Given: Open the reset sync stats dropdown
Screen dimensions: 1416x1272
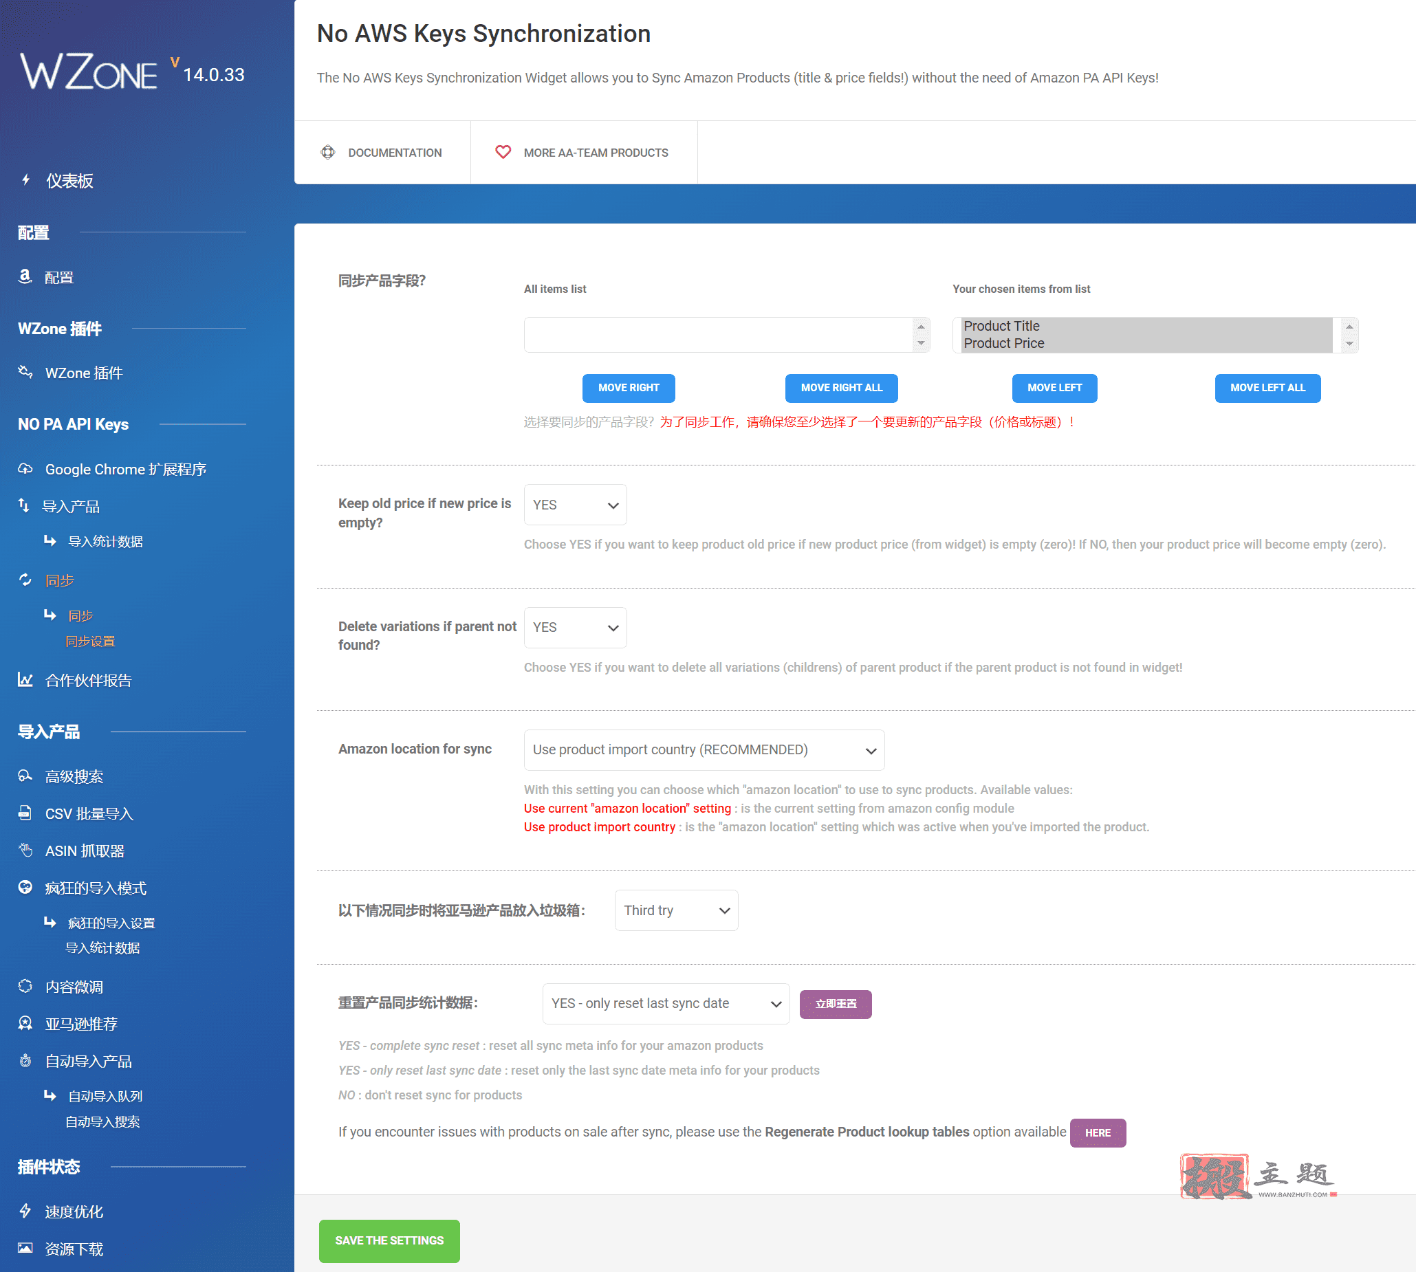Looking at the screenshot, I should coord(666,1004).
